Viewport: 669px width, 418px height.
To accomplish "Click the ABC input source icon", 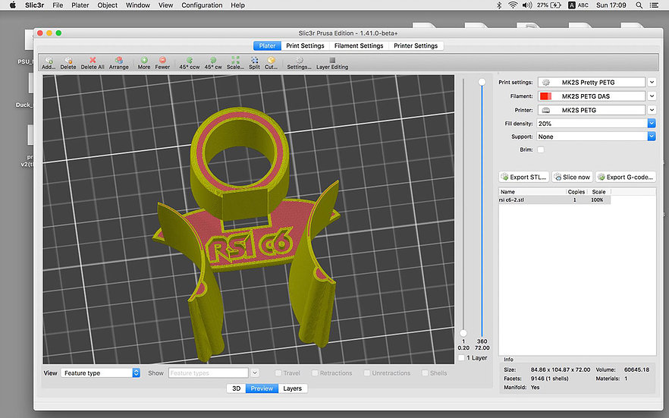I will click(x=578, y=5).
